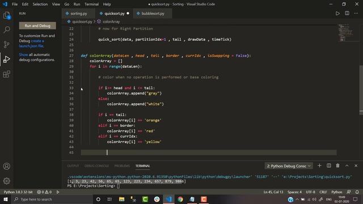Open the Run menu
This screenshot has width=363, height=204.
click(x=77, y=4)
